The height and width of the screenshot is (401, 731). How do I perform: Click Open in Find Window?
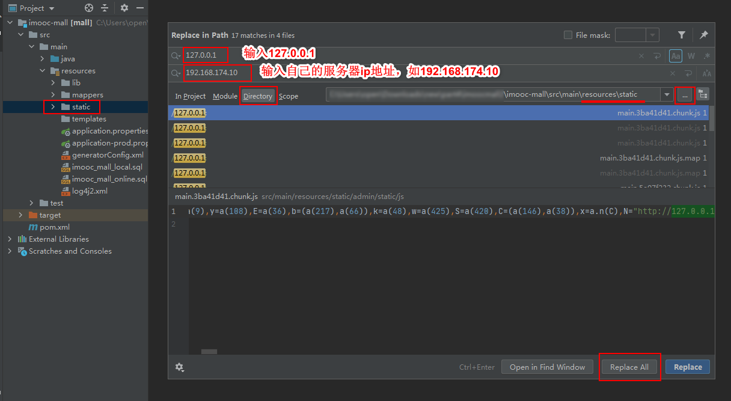(547, 367)
